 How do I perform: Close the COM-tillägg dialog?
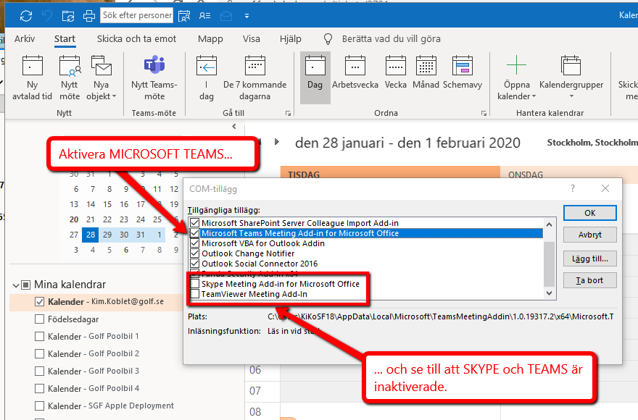point(605,188)
